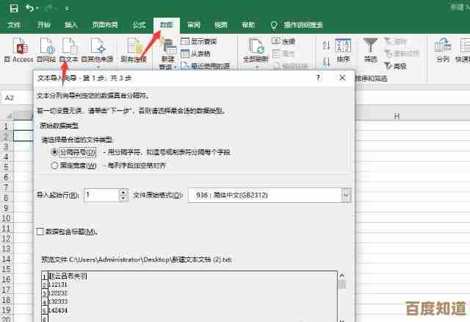The height and width of the screenshot is (322, 470).
Task: Click the 自文本 from-text icon
Action: (x=68, y=51)
